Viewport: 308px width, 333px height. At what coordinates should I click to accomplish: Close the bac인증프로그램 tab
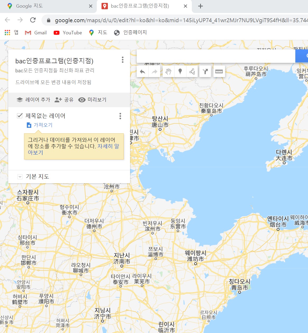pyautogui.click(x=186, y=6)
